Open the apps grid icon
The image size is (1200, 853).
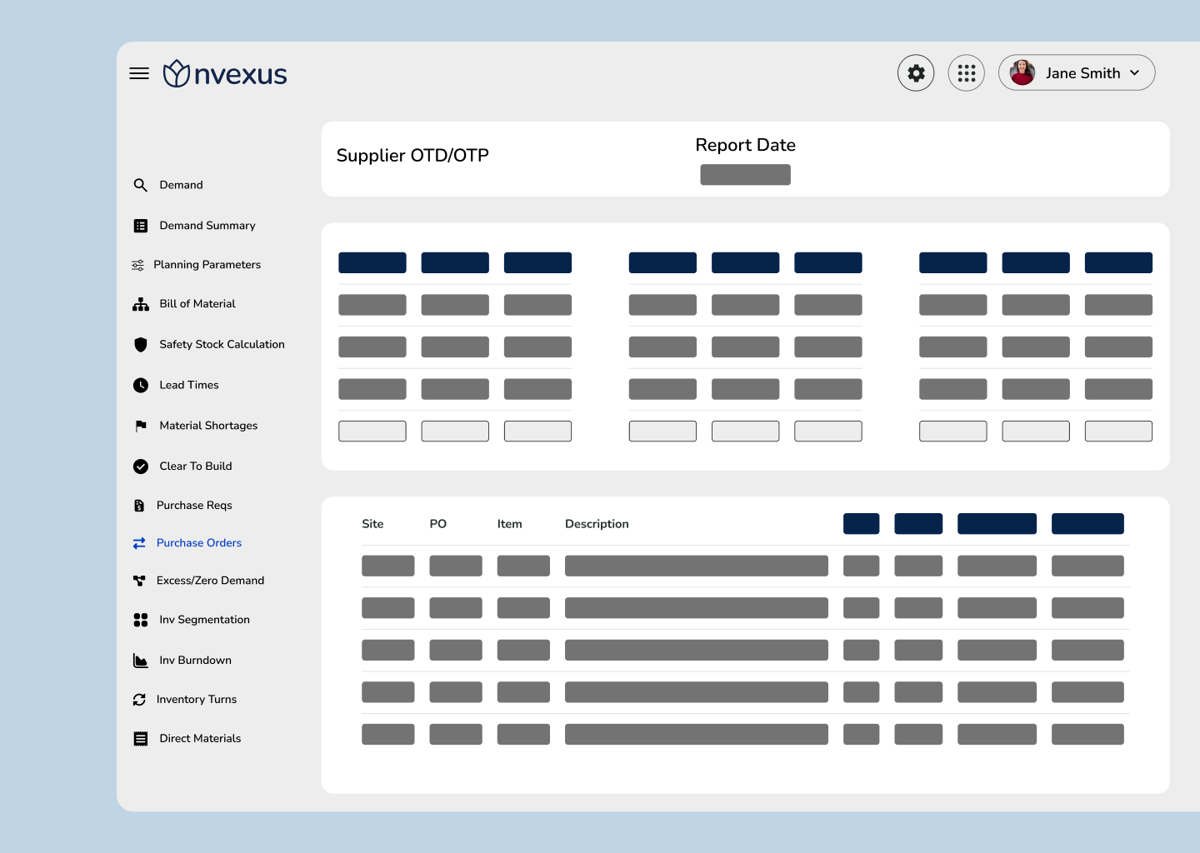967,73
